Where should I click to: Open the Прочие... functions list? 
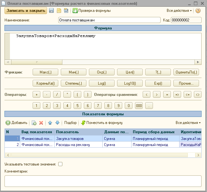coord(186,83)
